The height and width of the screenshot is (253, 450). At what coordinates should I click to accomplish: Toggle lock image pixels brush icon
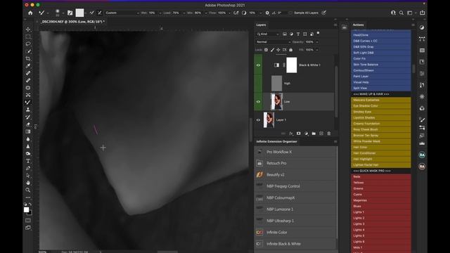(272, 50)
